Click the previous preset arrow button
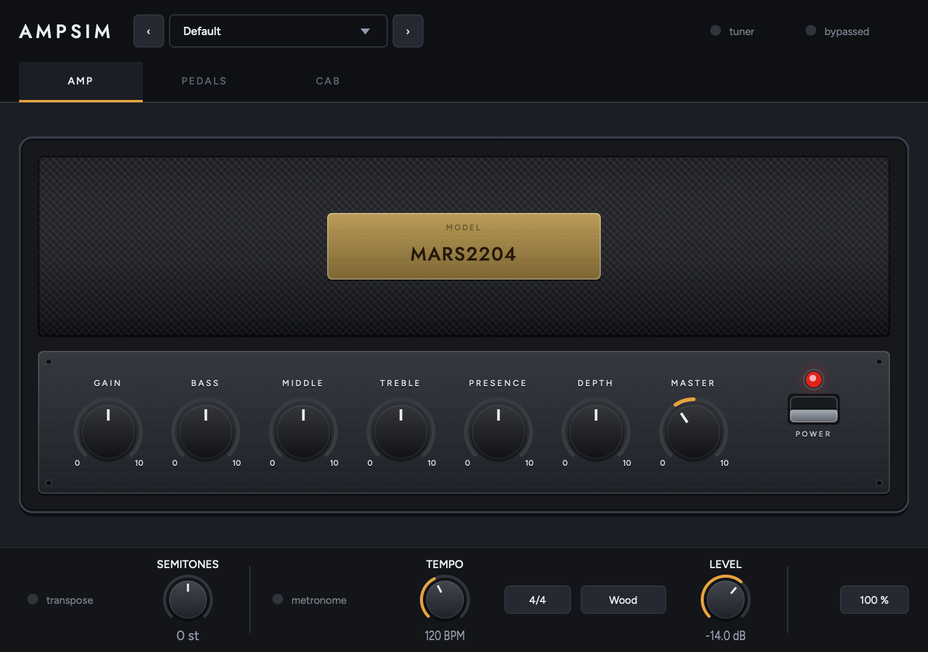This screenshot has height=652, width=928. coord(149,31)
